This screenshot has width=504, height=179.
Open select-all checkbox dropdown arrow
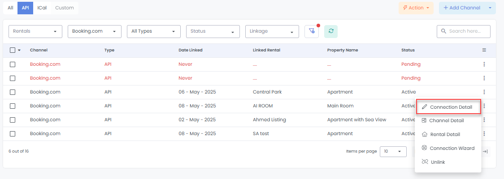(x=19, y=51)
